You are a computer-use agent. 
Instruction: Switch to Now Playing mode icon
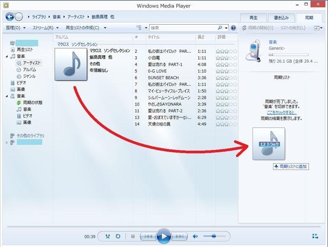coord(315,236)
